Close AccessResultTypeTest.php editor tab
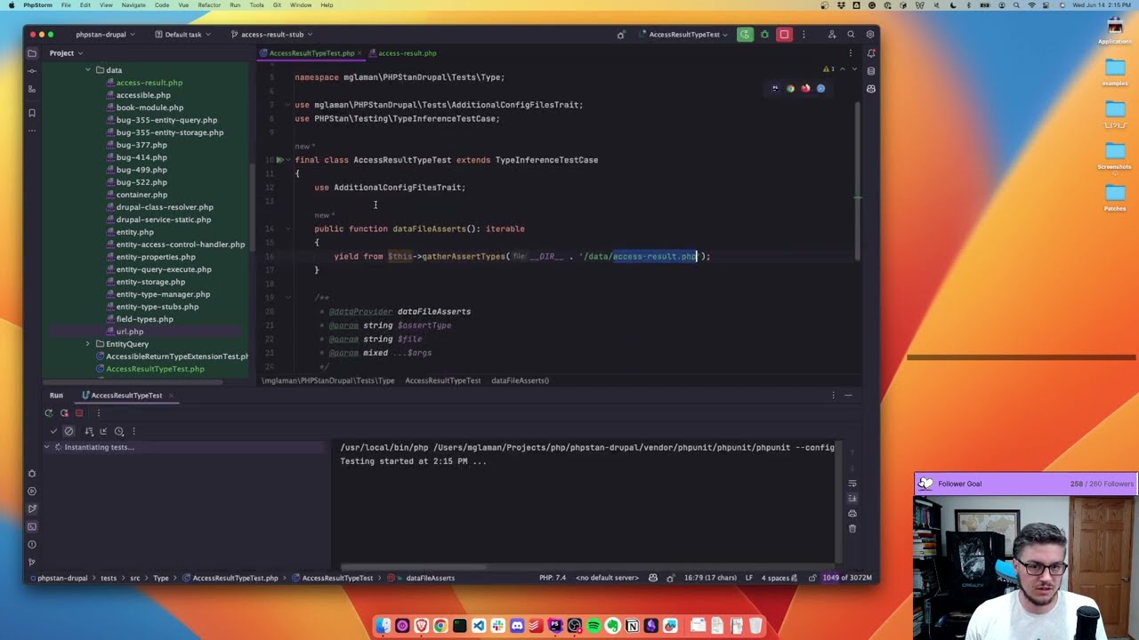This screenshot has height=640, width=1139. point(359,53)
